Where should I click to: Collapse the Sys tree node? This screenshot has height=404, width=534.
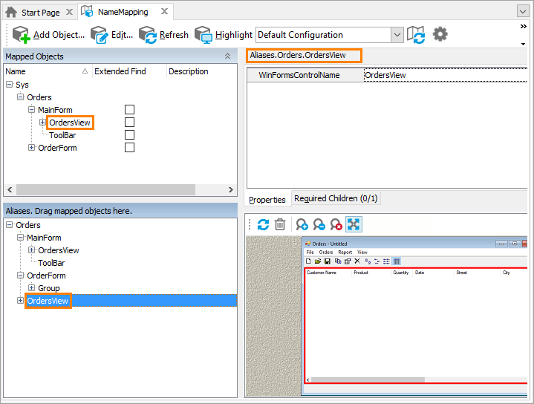pos(9,85)
